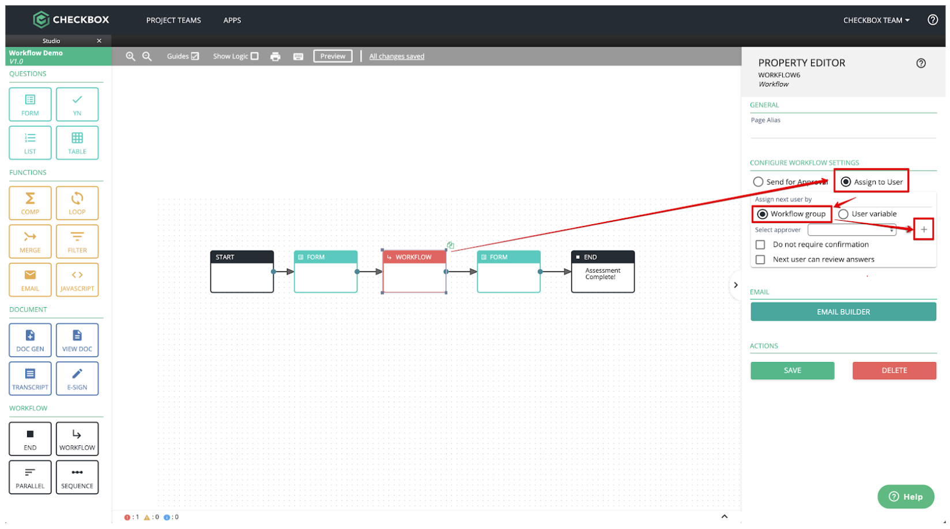Click the Checkbox logo
The image size is (950, 529).
(x=71, y=20)
